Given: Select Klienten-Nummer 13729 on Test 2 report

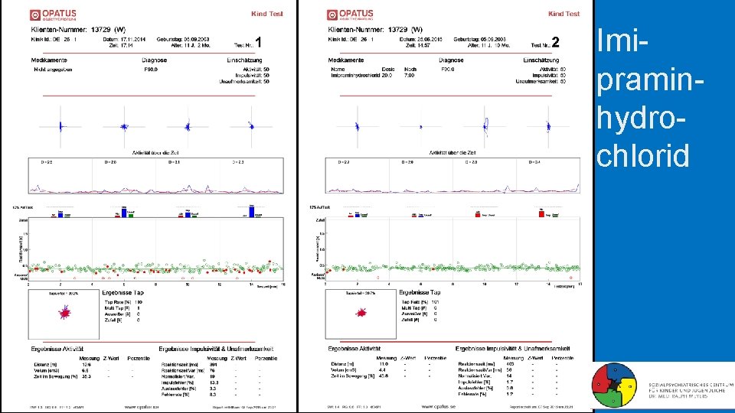Looking at the screenshot, I should [375, 30].
